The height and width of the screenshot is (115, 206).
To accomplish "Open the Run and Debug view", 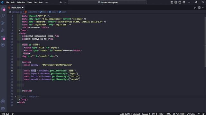I will 3,30.
